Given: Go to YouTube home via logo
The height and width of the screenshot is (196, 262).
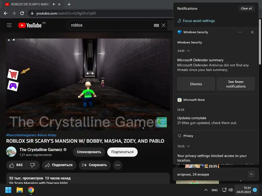Looking at the screenshot, I should point(30,25).
